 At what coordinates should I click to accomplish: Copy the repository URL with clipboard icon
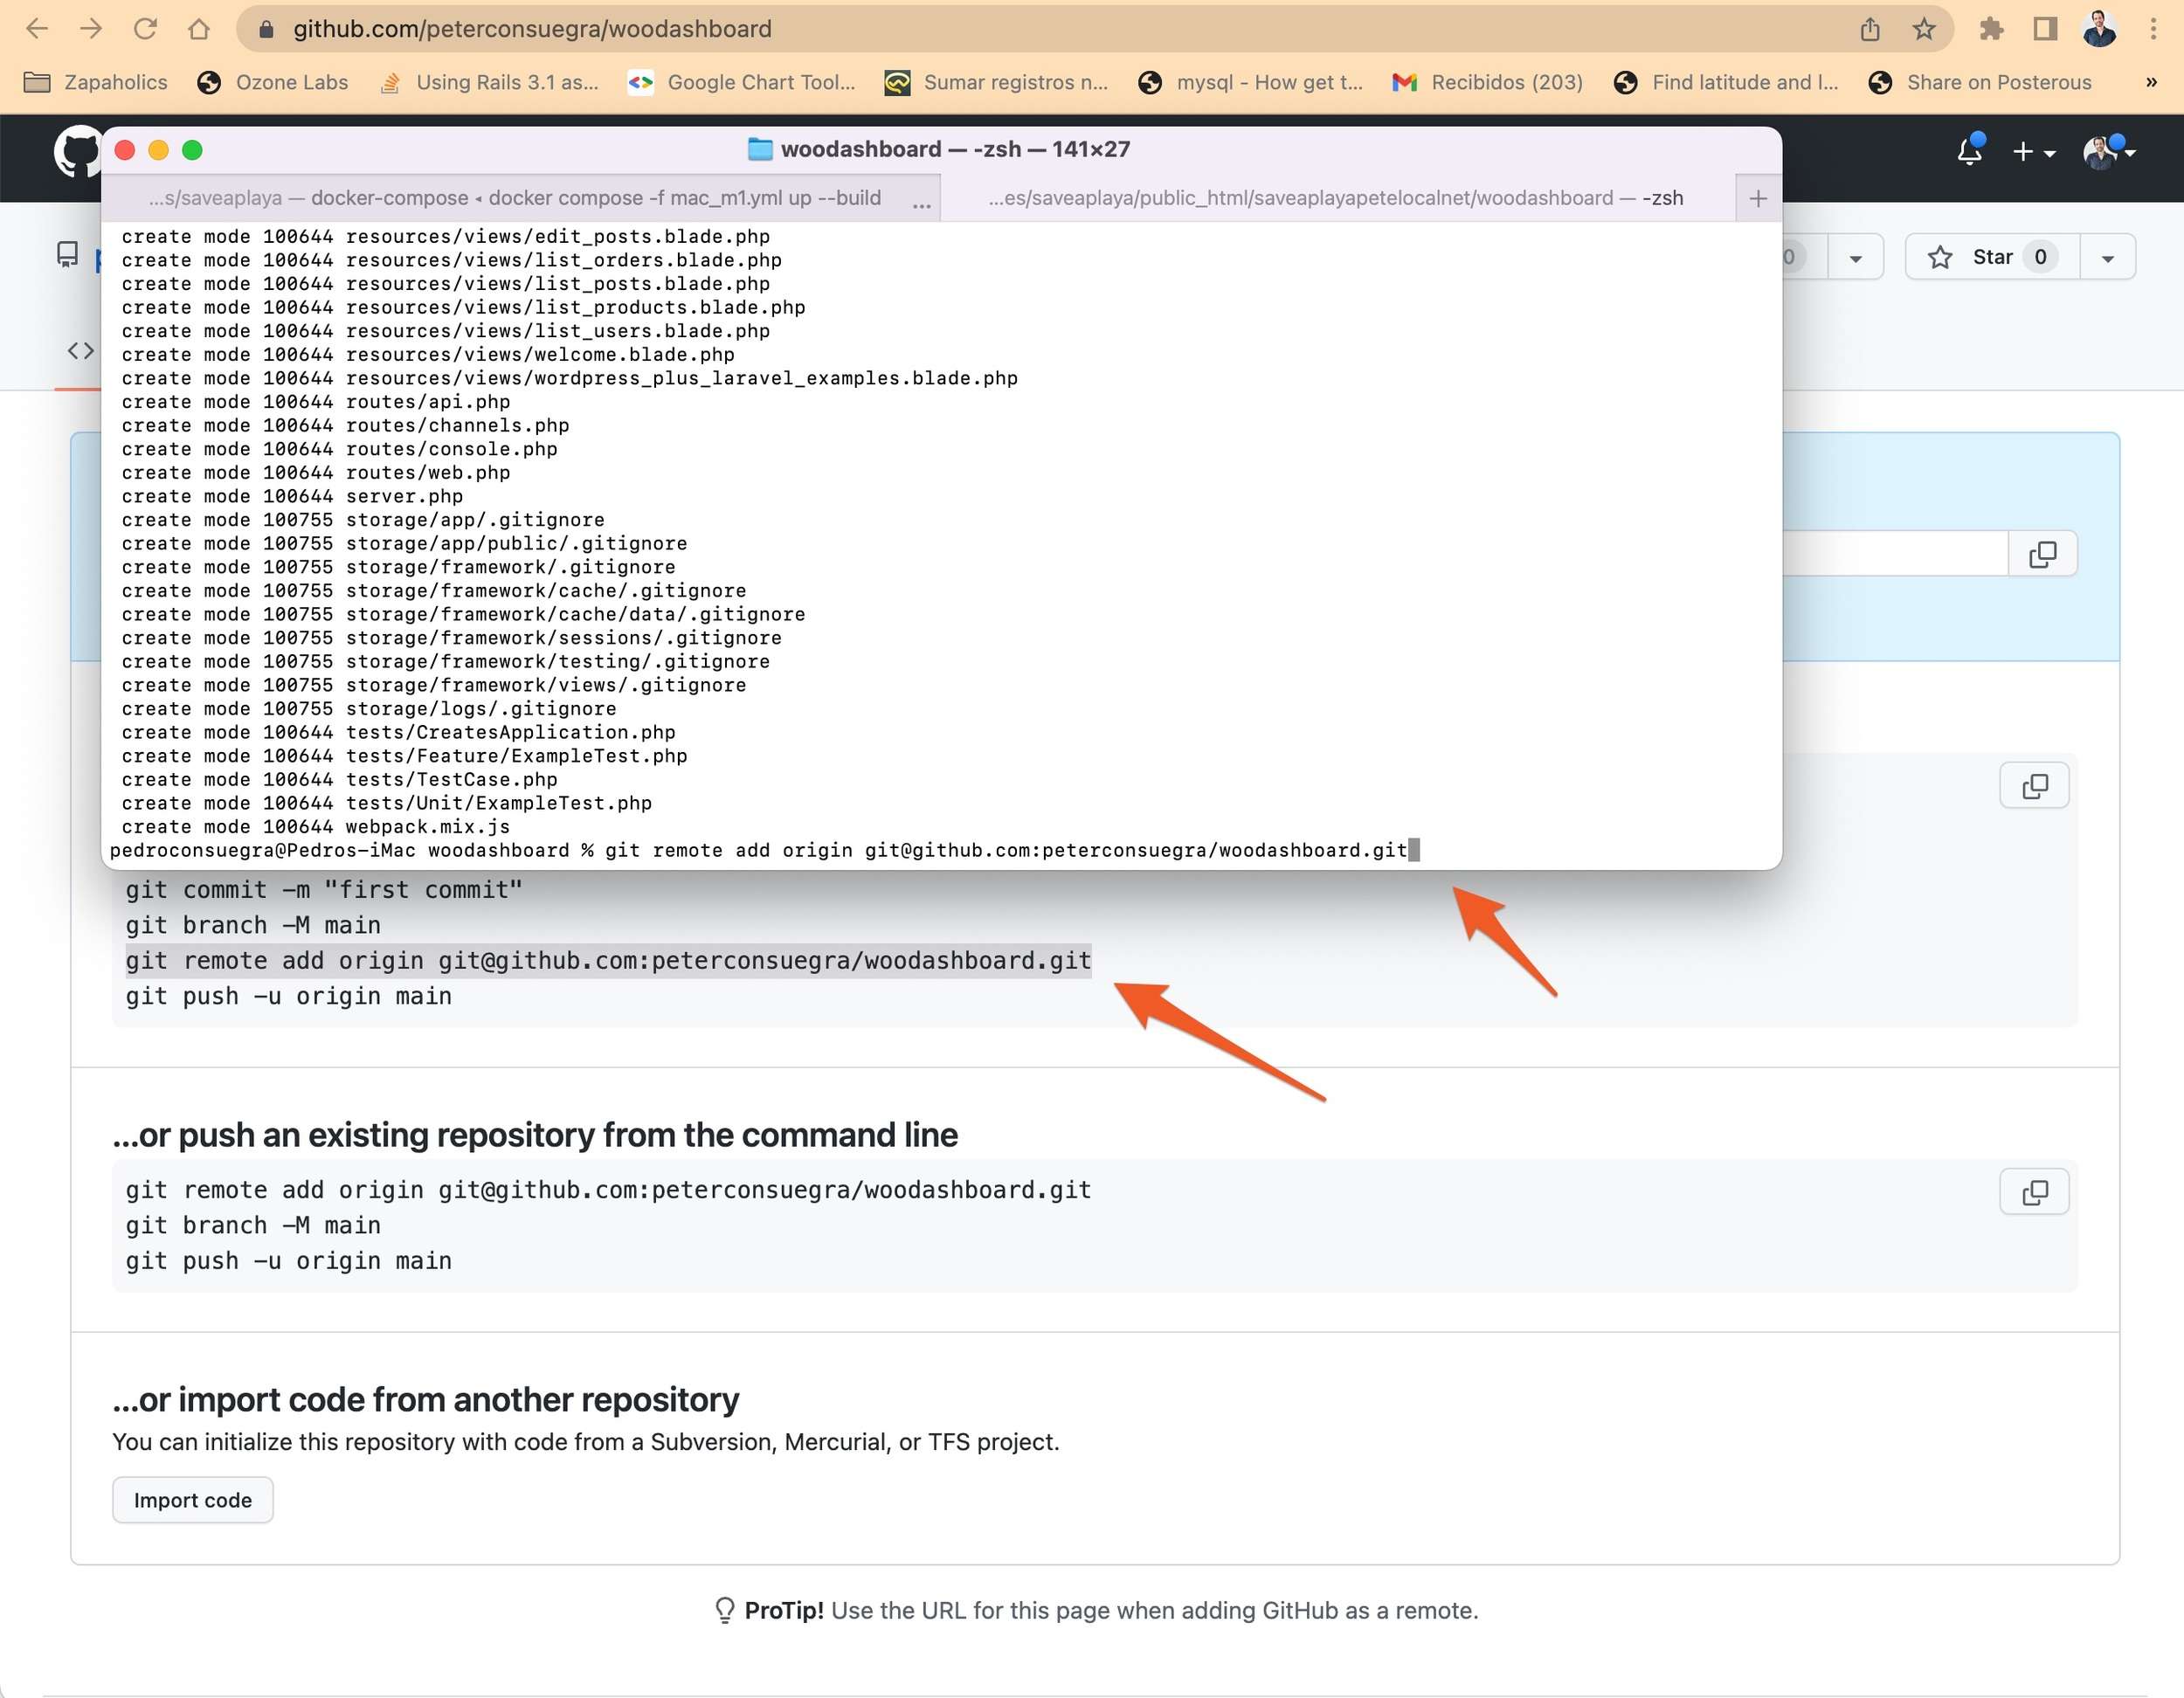tap(2042, 554)
